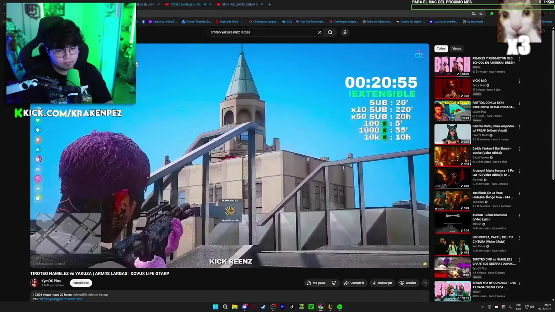
Task: Open Windows Start menu
Action: click(215, 307)
